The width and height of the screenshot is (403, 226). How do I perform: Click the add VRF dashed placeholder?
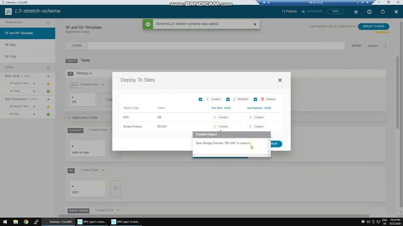pyautogui.click(x=115, y=188)
